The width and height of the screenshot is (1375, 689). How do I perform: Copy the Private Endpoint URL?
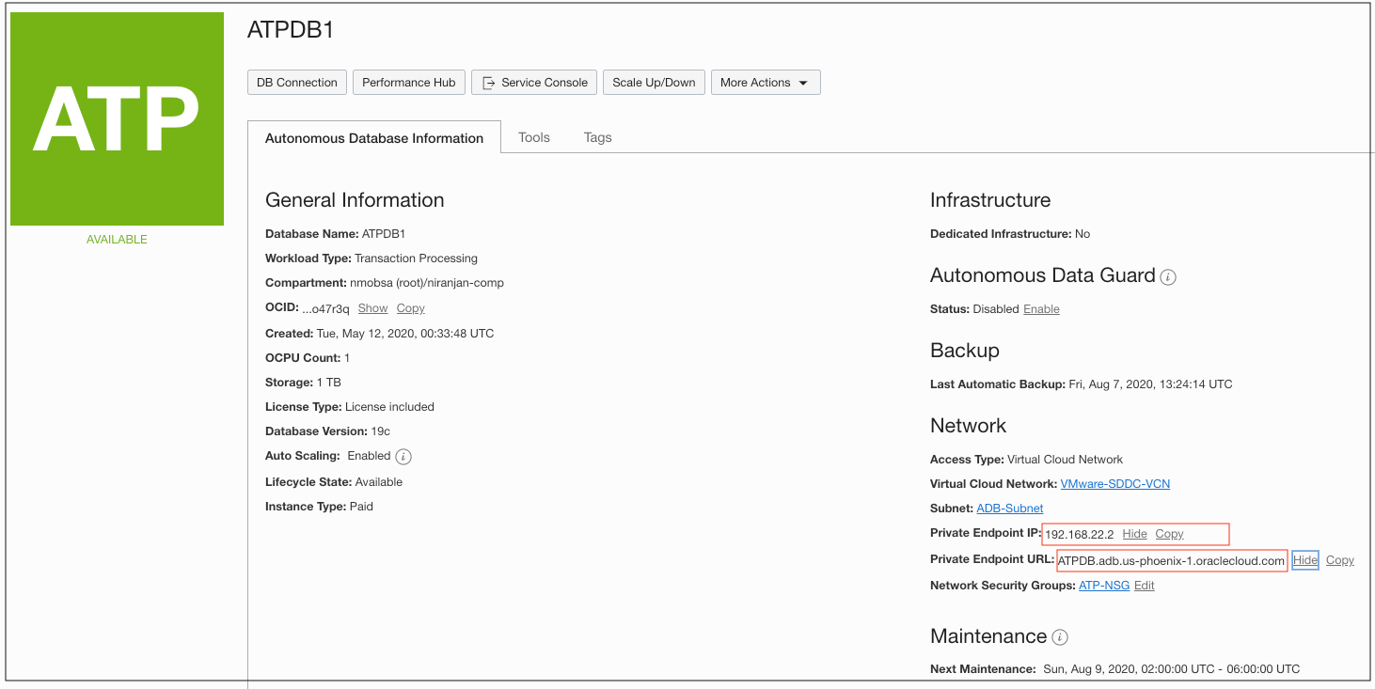(1339, 560)
